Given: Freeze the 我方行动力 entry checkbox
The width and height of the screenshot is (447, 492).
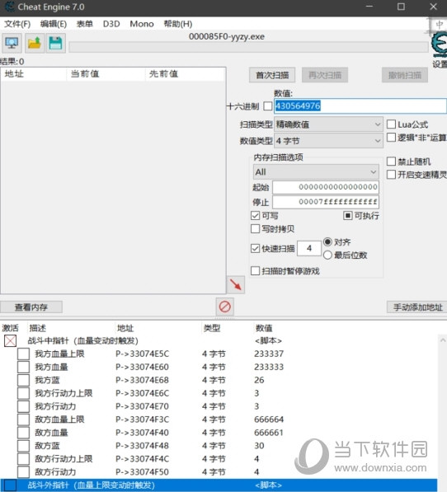Looking at the screenshot, I should pos(24,406).
